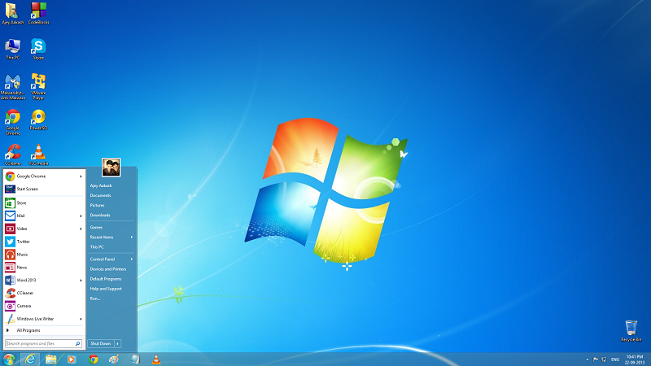Viewport: 651px width, 366px height.
Task: Open CCleaner in the Start menu
Action: 44,293
